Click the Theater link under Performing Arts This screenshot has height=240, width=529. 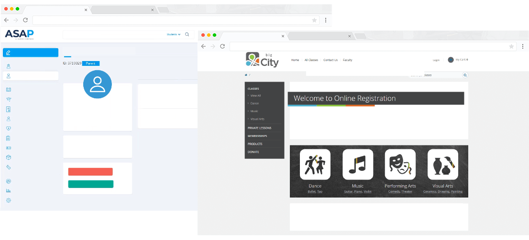click(407, 191)
